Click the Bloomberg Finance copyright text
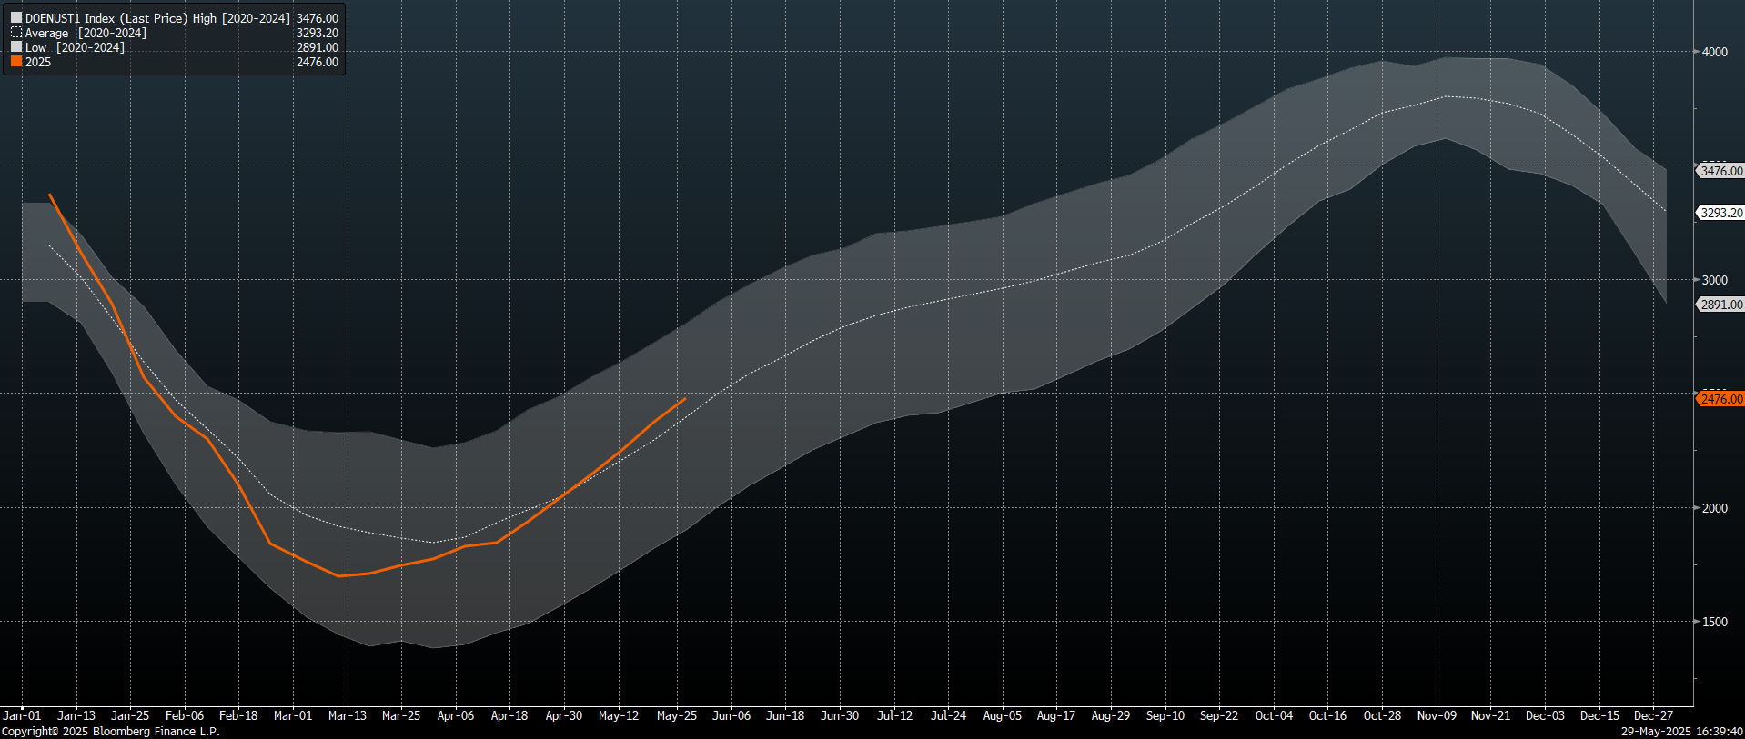 [x=110, y=731]
